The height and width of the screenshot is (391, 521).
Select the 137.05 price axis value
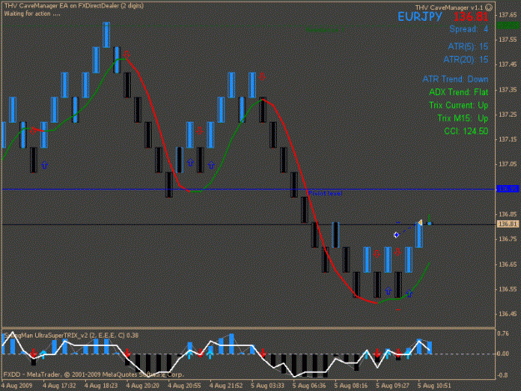(508, 164)
